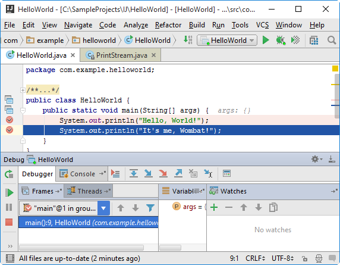Open the main thread dropdown arrow
This screenshot has width=340, height=265.
click(103, 208)
